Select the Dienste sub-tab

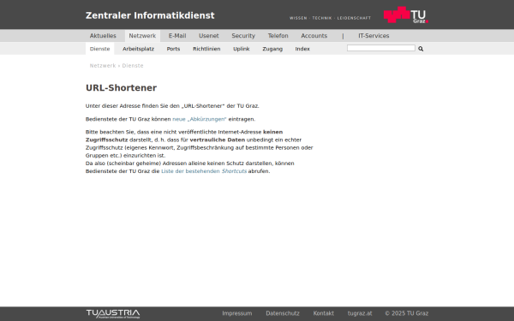click(99, 49)
